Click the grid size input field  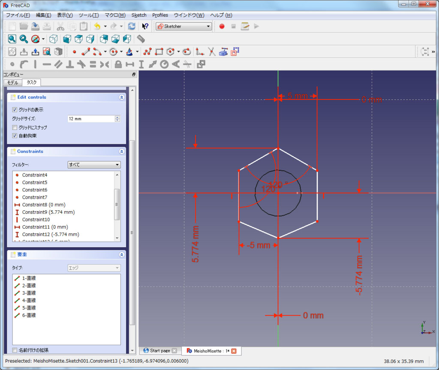click(x=90, y=119)
